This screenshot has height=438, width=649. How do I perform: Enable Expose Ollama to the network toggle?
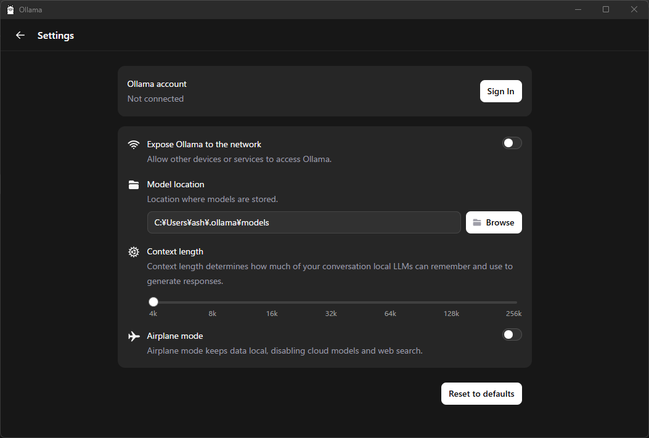click(512, 143)
